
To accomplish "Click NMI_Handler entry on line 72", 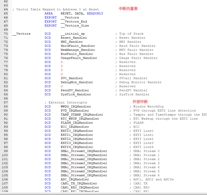I will (x=72, y=42).
